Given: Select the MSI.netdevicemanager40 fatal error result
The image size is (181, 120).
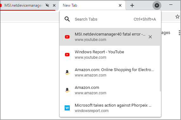Looking at the screenshot, I should pyautogui.click(x=110, y=37).
